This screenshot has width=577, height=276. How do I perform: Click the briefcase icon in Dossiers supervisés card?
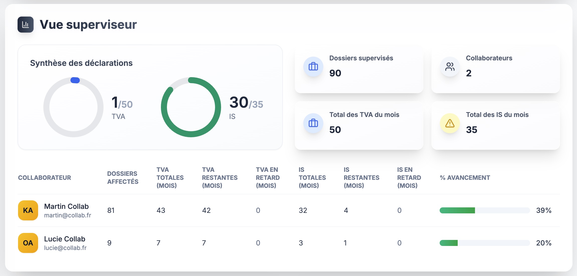[x=313, y=67]
